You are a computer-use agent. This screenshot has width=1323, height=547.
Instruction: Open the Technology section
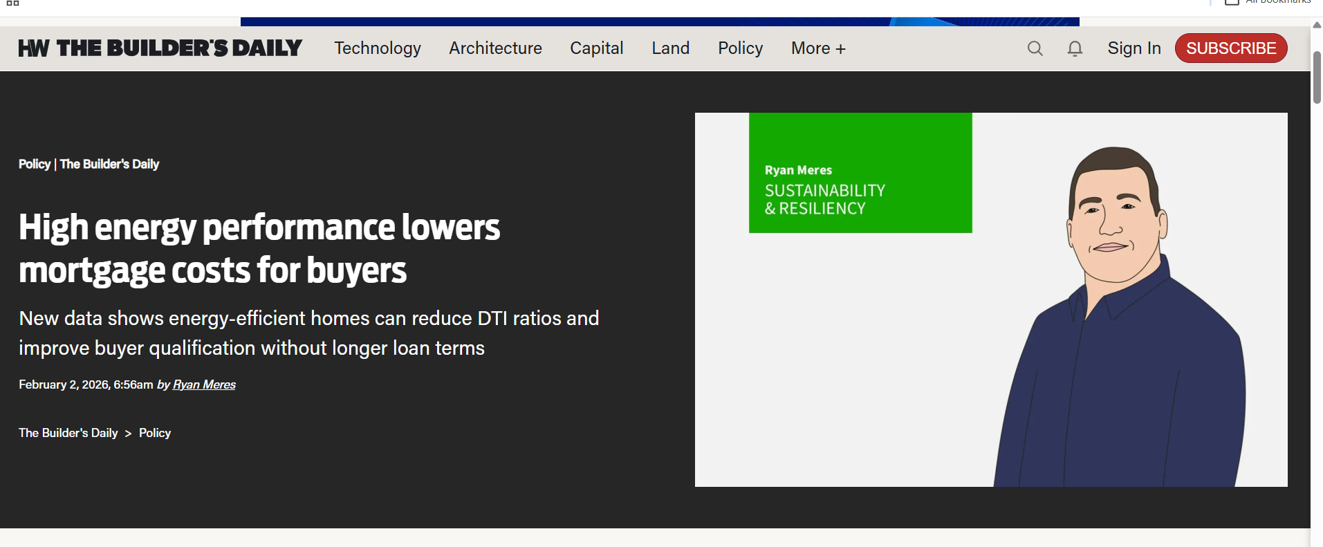point(378,48)
